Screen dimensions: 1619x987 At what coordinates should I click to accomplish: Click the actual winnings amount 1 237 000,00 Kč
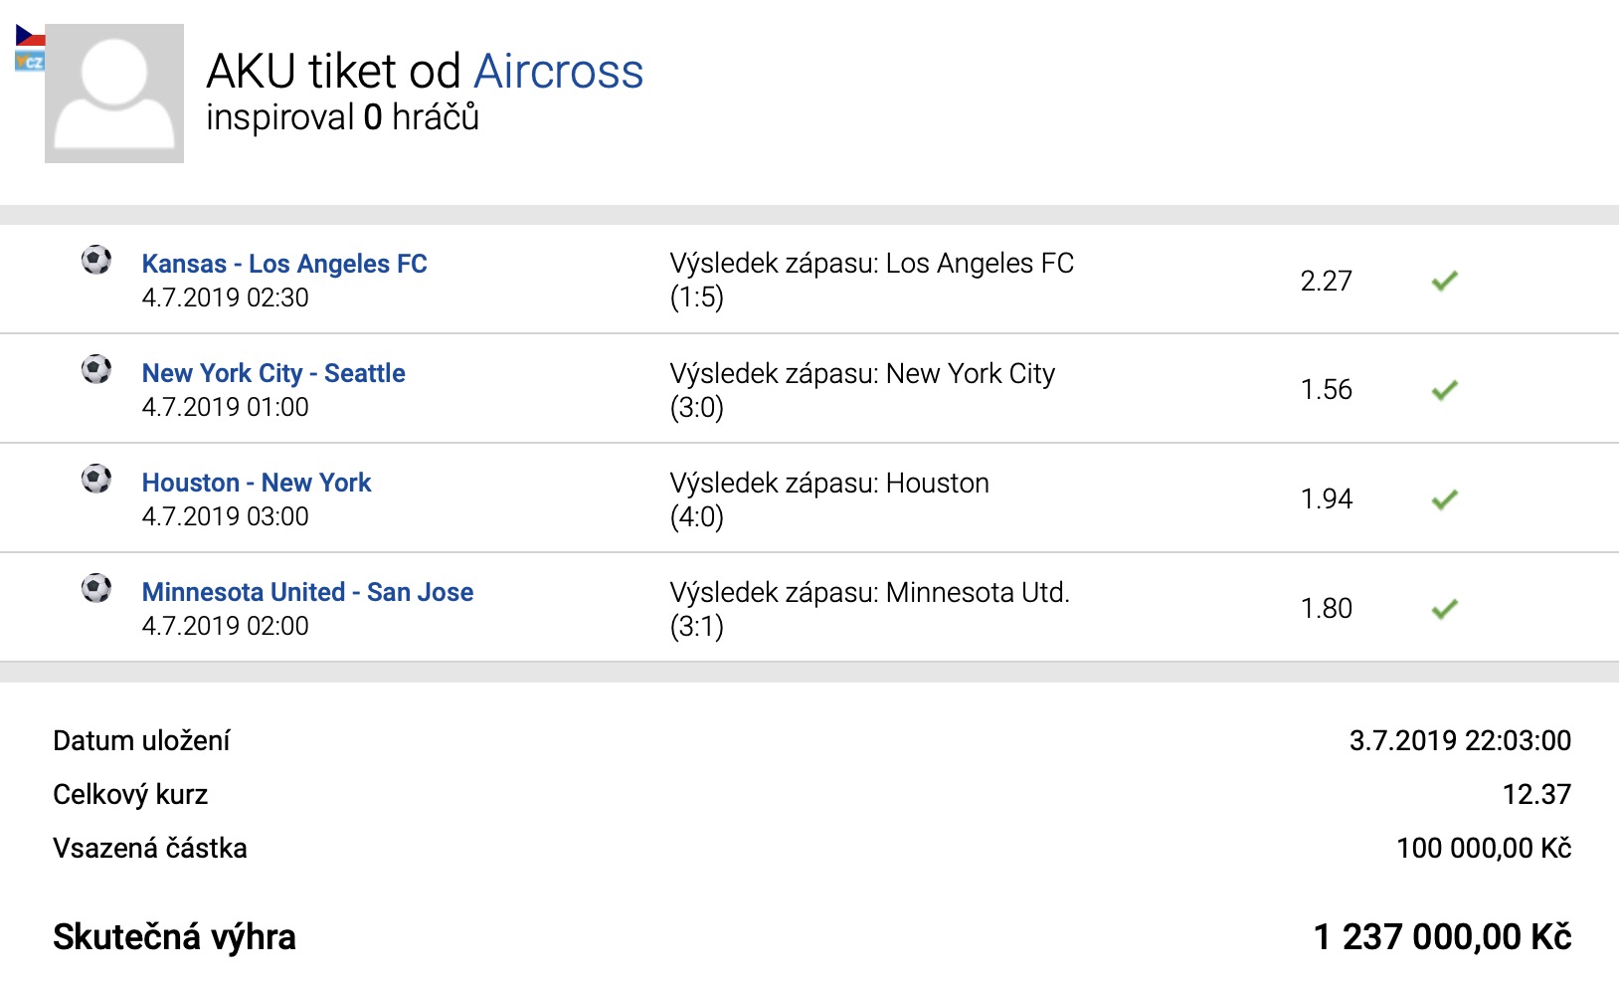coord(1442,937)
